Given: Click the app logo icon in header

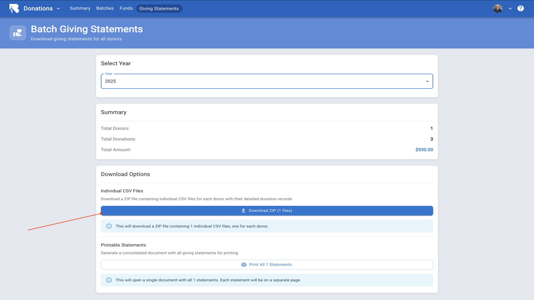Looking at the screenshot, I should [x=14, y=8].
